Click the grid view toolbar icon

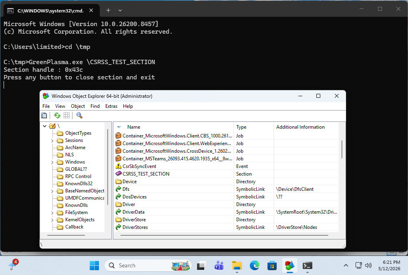pos(66,115)
